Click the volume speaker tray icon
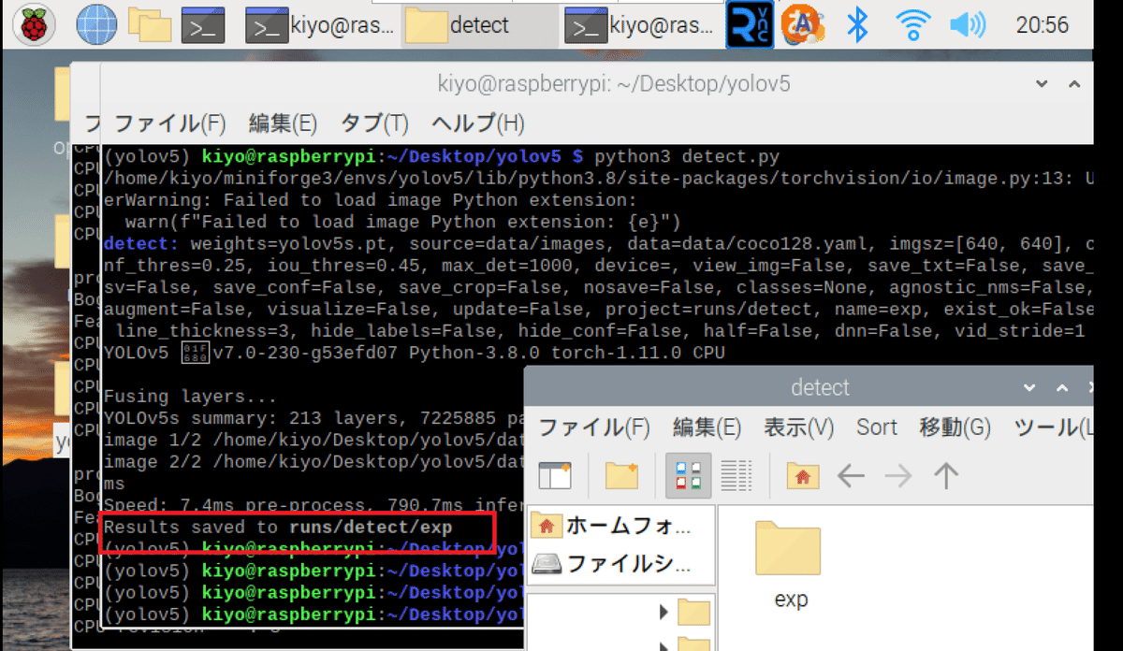The width and height of the screenshot is (1123, 651). (969, 24)
